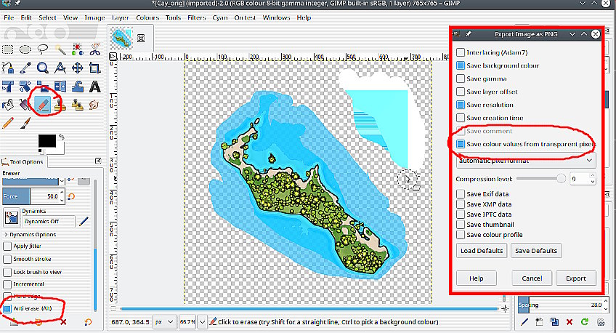Enable Save gamma checkbox

461,79
